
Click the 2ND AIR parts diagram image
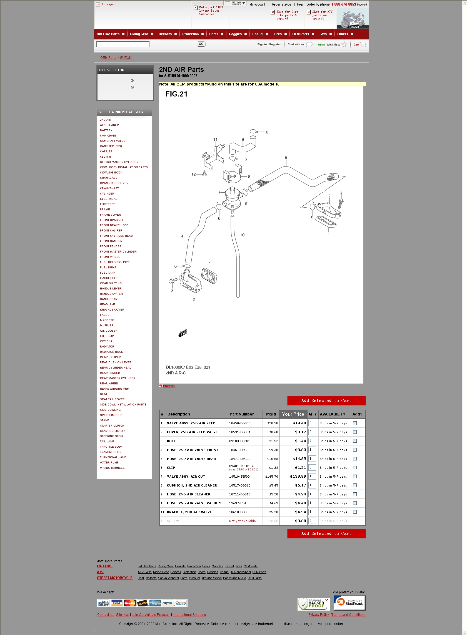click(x=261, y=235)
